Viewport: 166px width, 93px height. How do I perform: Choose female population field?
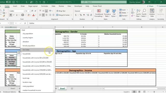(37, 46)
